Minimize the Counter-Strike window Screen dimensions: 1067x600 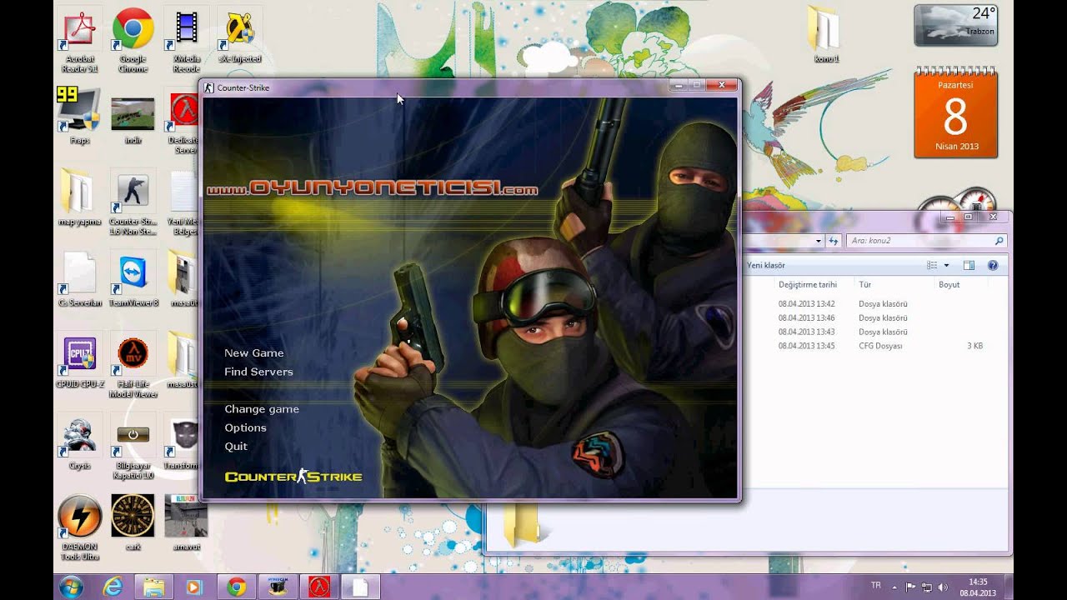(679, 85)
